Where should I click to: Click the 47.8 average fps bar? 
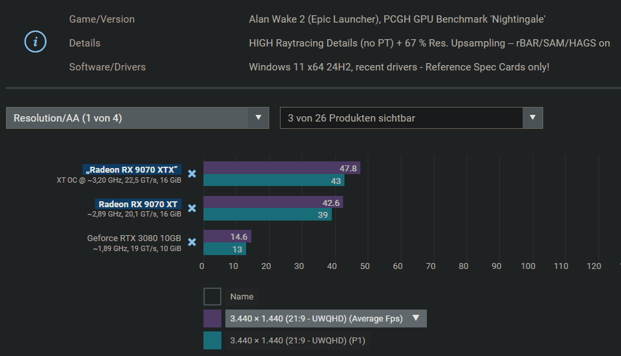(282, 168)
